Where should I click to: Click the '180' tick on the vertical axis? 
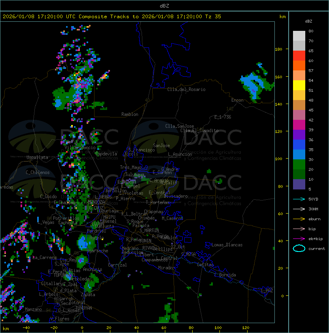point(278,49)
